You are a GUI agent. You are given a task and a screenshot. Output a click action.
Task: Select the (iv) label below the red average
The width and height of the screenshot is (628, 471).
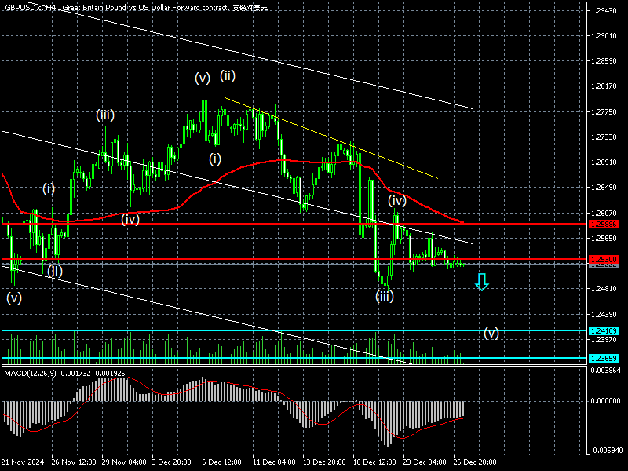[x=130, y=219]
